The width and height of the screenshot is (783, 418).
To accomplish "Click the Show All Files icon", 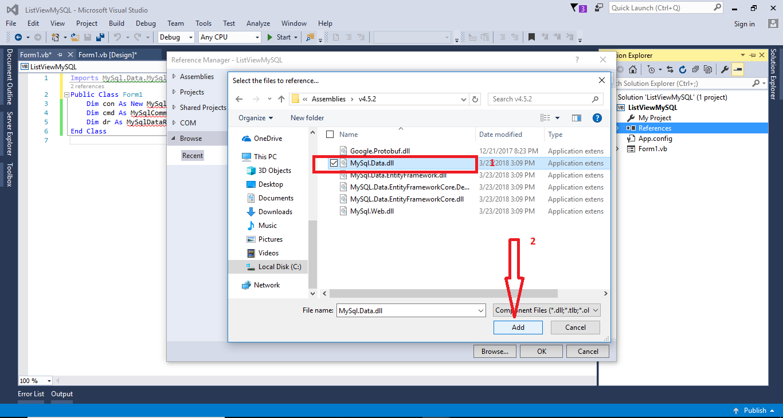I will (x=708, y=69).
